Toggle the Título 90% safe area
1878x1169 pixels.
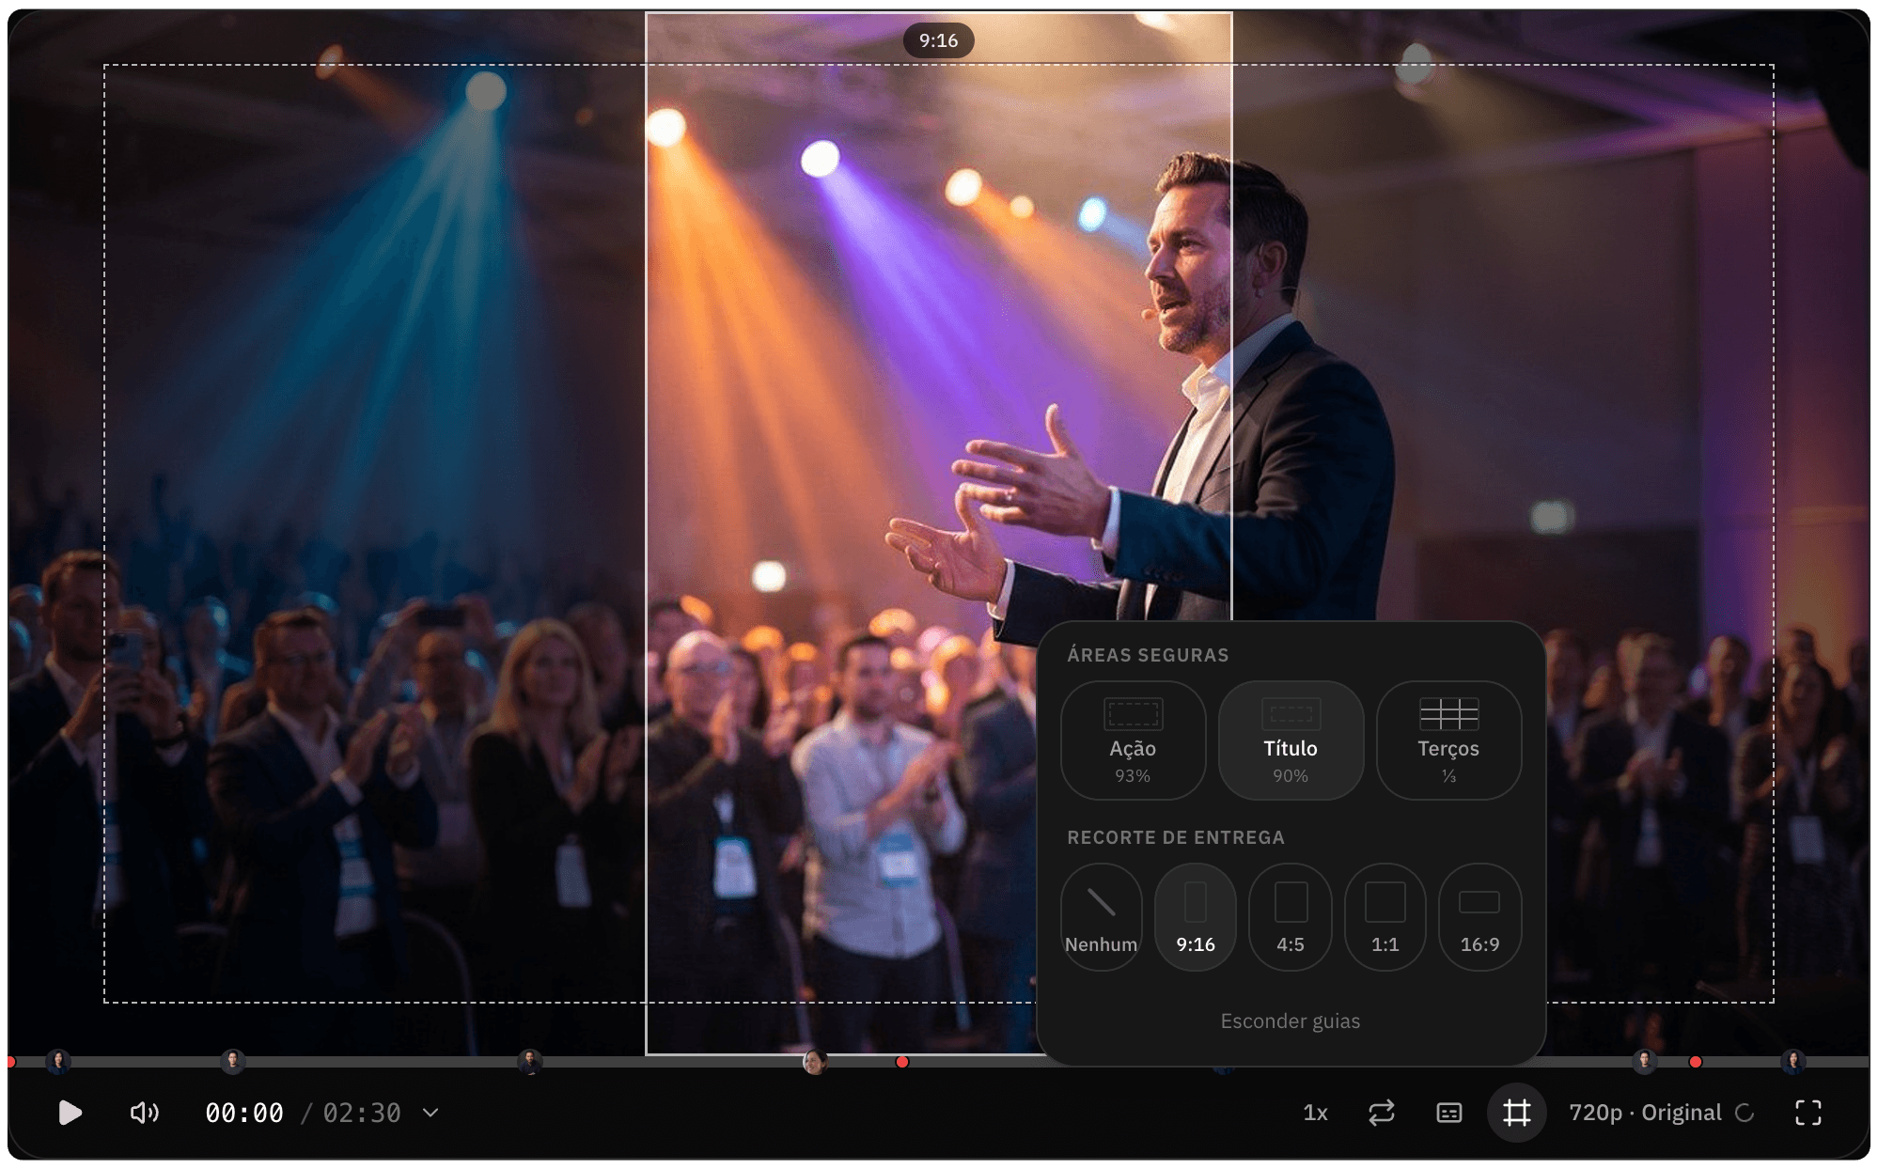[x=1291, y=740]
